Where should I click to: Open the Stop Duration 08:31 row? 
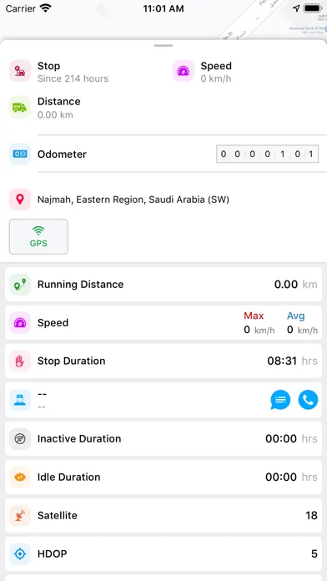point(163,361)
